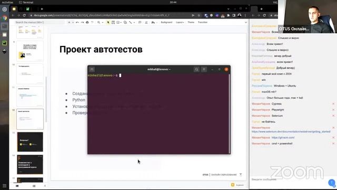Select slide 9 thumbnail
This screenshot has width=337, height=190.
[30, 51]
